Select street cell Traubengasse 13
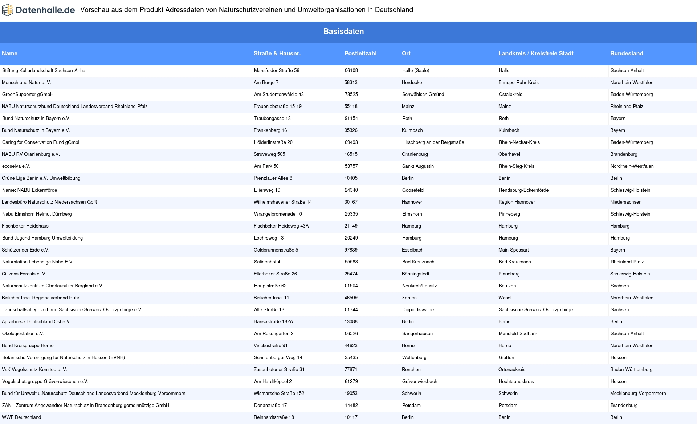 pos(272,119)
